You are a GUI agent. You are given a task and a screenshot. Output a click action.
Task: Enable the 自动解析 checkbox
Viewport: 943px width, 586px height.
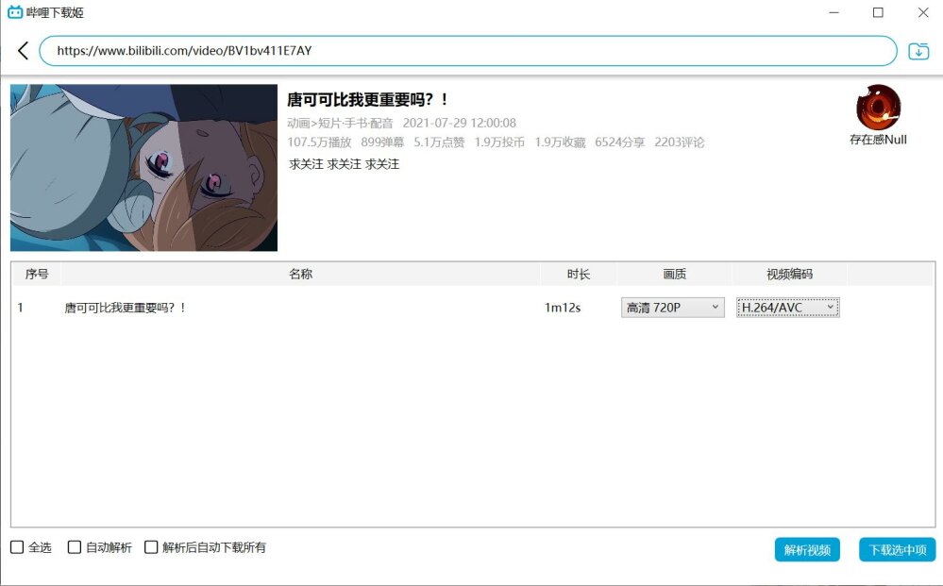coord(74,547)
